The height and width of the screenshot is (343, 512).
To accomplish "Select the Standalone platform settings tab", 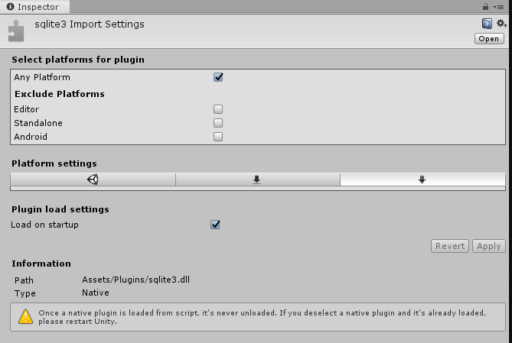I will pyautogui.click(x=257, y=180).
